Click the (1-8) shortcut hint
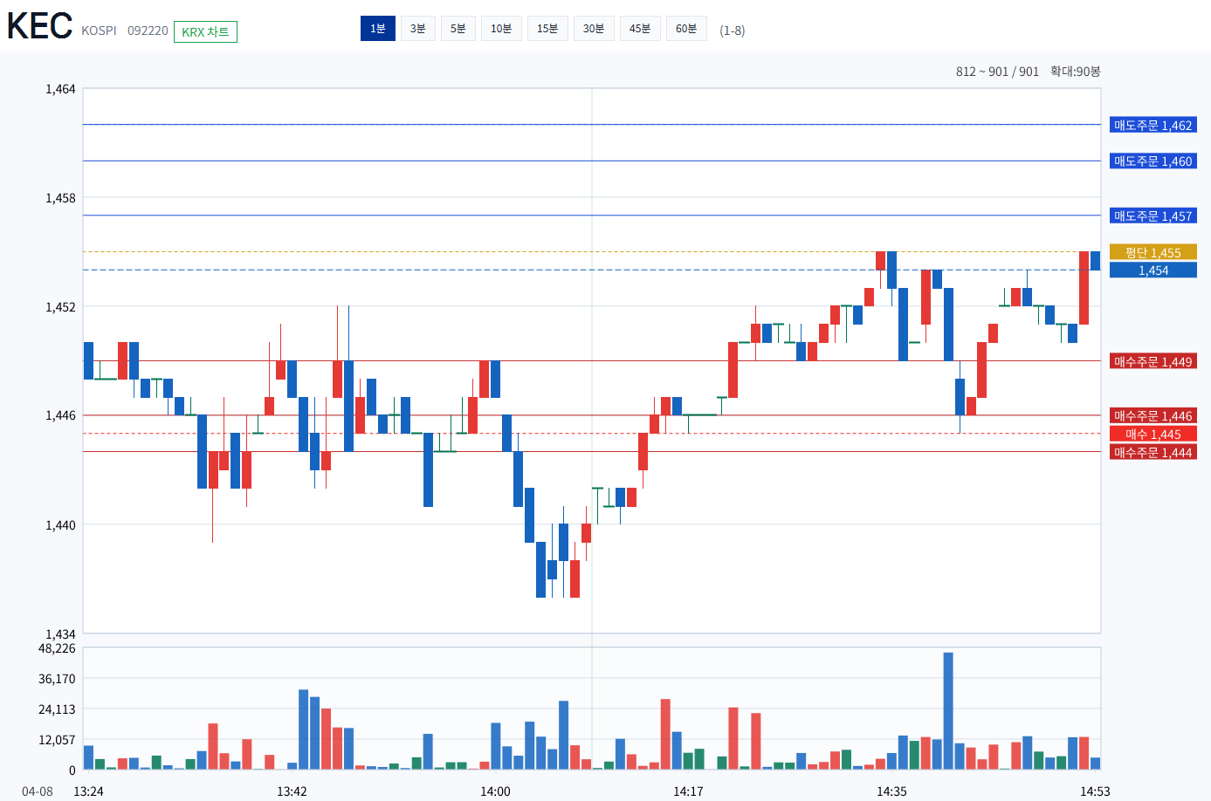 click(733, 31)
